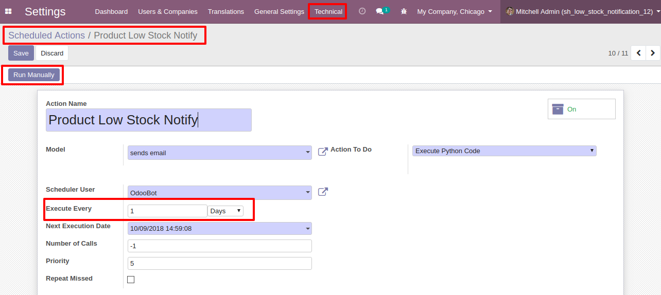The width and height of the screenshot is (661, 295).
Task: Open the Next Execution Date picker
Action: (220, 228)
